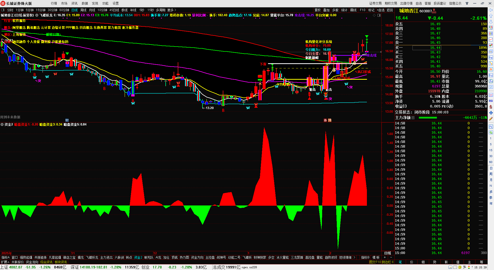Switch sidebar period to 5 minutes
The image size is (494, 270).
click(491, 144)
